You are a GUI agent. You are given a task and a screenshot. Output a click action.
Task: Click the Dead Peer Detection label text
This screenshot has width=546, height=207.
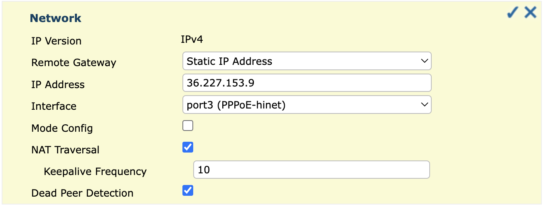tap(82, 193)
